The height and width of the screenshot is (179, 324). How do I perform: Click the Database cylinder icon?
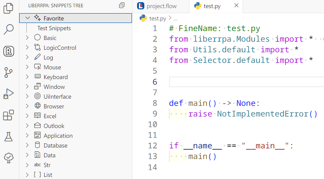[37, 145]
